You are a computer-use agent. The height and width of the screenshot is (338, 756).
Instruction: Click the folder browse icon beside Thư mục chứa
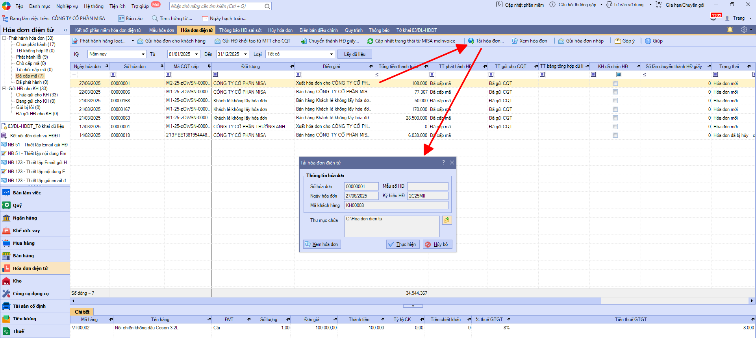click(447, 220)
